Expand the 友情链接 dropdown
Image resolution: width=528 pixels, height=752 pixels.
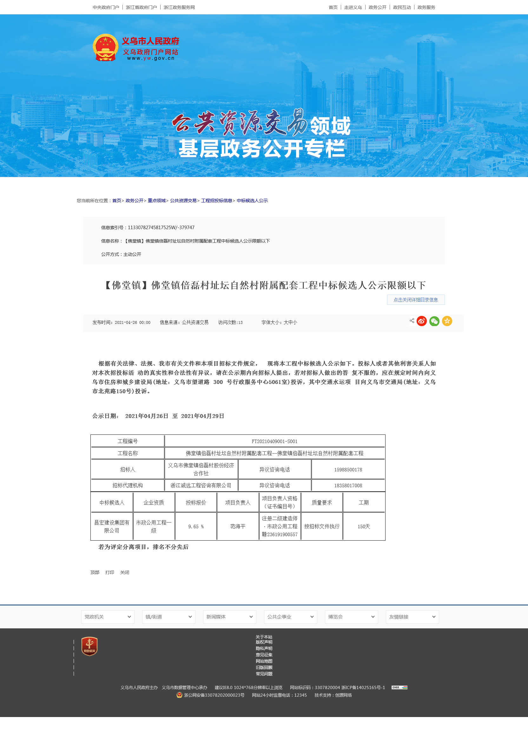[x=412, y=617]
